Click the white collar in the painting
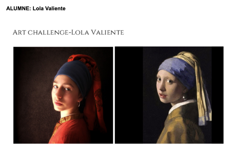The width and height of the screenshot is (233, 152). (180, 105)
